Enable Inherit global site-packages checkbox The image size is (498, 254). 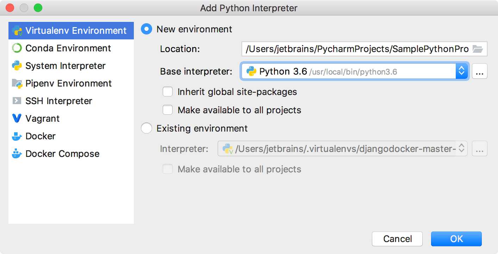tap(168, 92)
